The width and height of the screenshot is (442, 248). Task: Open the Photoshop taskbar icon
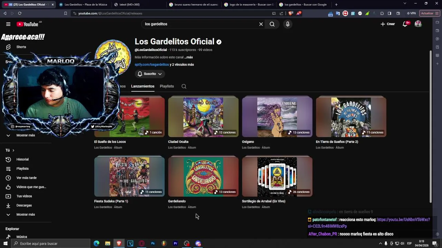click(153, 244)
